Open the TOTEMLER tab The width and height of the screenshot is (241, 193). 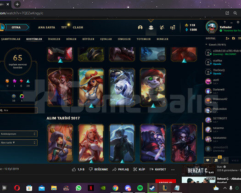click(144, 39)
